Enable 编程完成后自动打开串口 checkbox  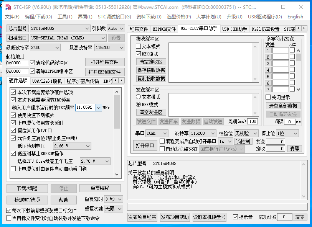(x=162, y=141)
